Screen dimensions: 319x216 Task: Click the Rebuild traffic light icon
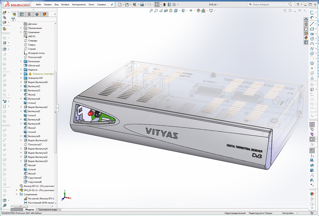164,5
